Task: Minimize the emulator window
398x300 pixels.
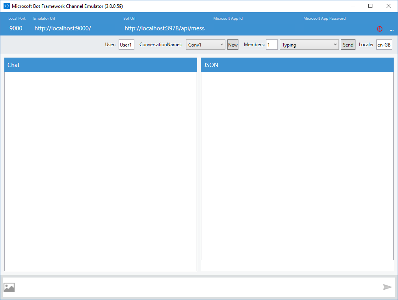Action: click(352, 6)
